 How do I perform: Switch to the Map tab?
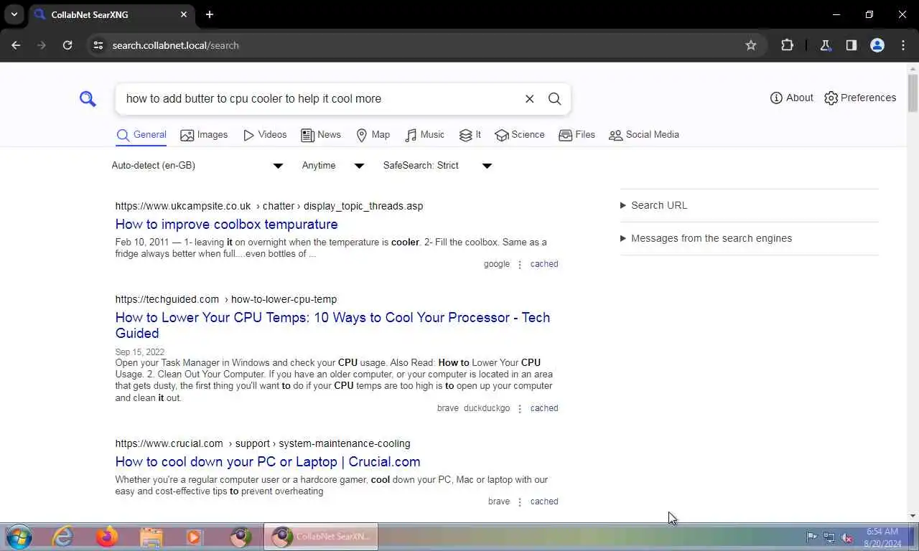[x=373, y=135]
